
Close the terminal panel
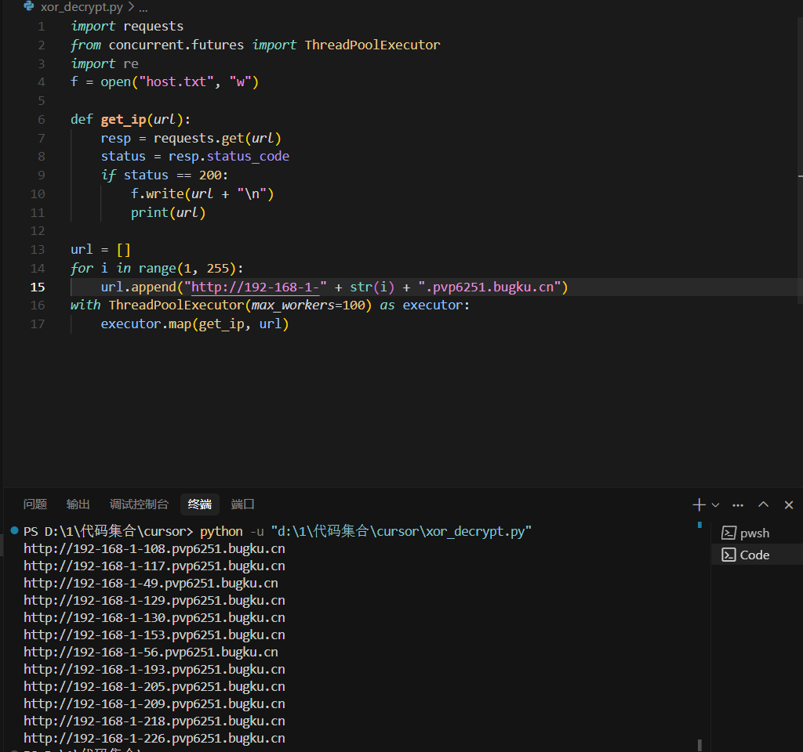[x=789, y=505]
